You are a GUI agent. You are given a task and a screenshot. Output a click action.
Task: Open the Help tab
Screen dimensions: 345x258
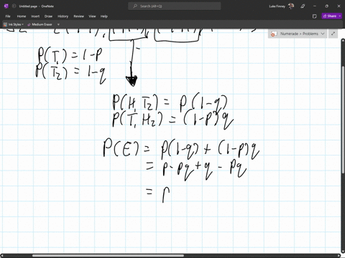[x=103, y=16]
